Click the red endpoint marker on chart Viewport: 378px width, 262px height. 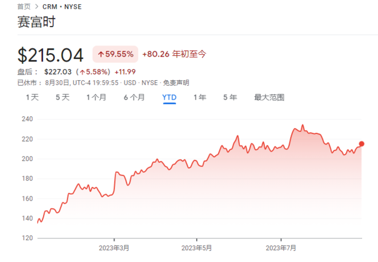point(361,144)
